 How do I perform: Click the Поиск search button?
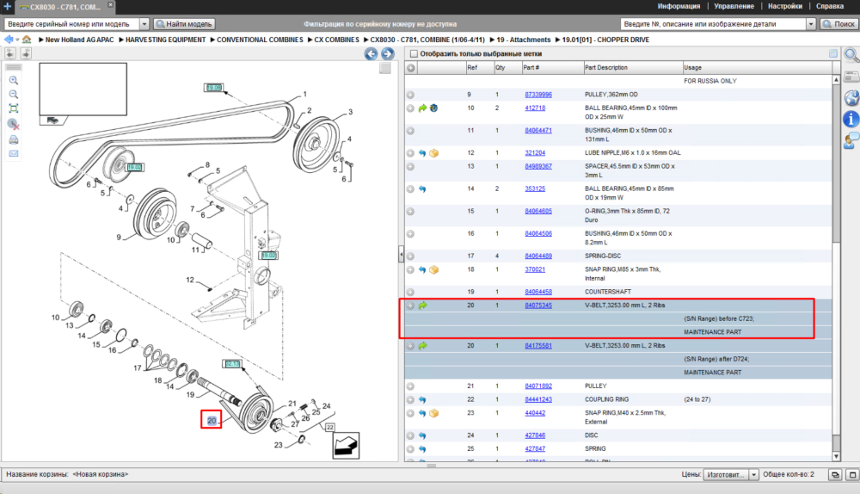pyautogui.click(x=838, y=24)
